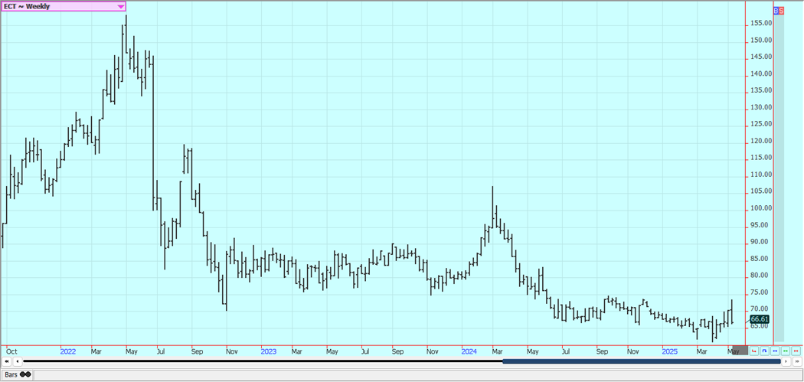Click the blue horizontal scale compress icon

coord(775,351)
